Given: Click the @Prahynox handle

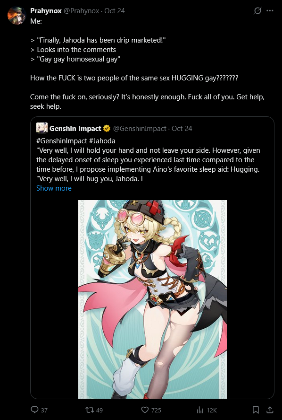Looking at the screenshot, I should 81,11.
